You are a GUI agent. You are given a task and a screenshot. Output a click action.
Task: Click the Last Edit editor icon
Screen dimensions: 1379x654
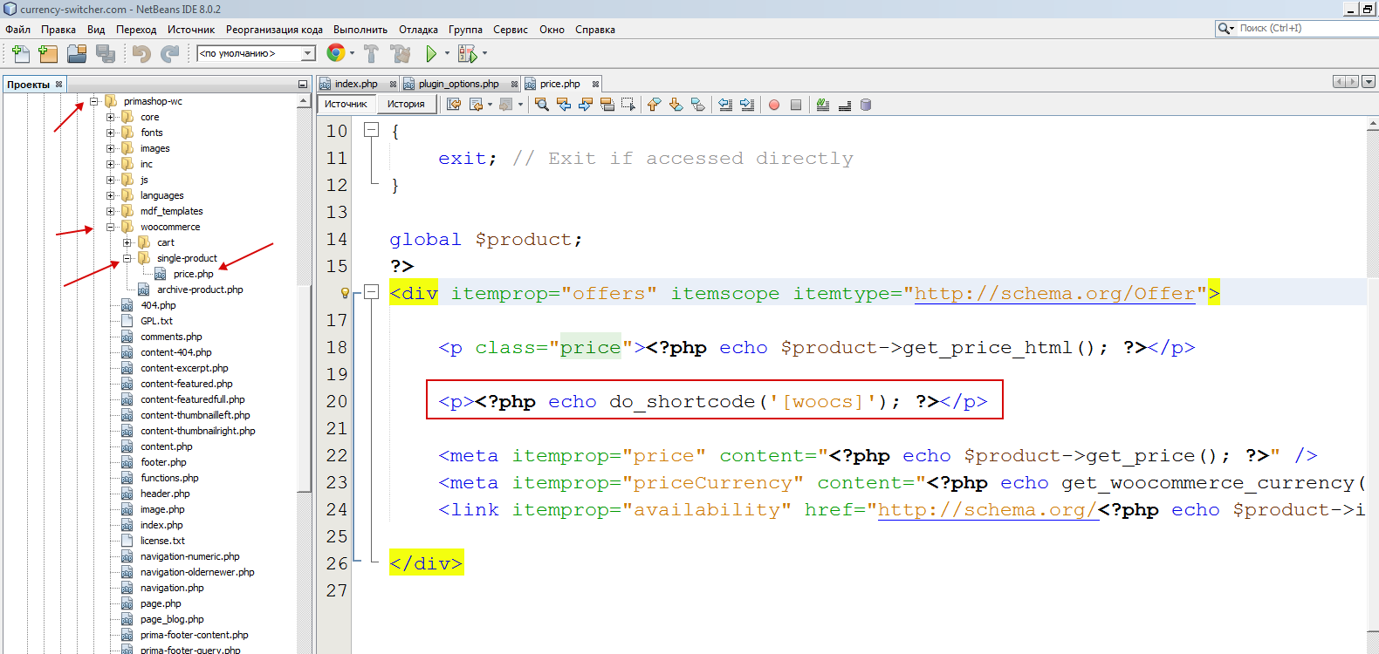point(454,105)
